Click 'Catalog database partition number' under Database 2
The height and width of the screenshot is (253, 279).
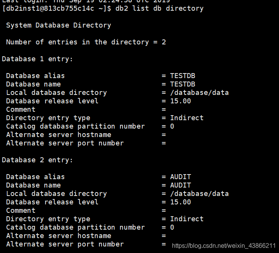(75, 227)
